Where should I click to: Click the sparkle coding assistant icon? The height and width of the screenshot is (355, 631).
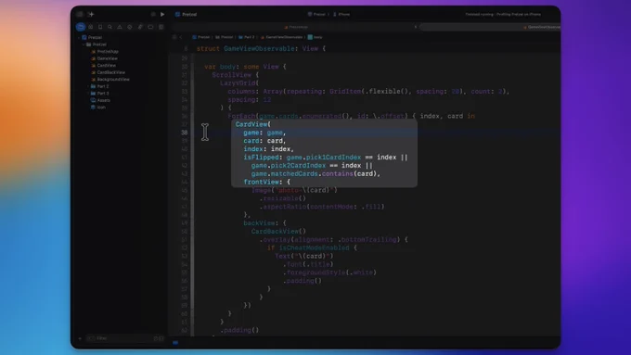coord(91,14)
